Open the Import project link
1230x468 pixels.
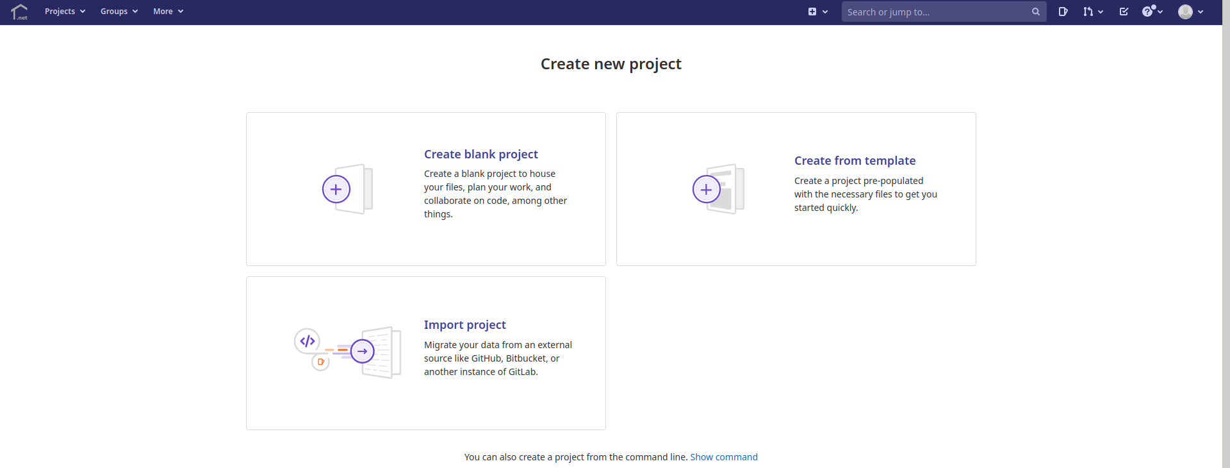[464, 325]
